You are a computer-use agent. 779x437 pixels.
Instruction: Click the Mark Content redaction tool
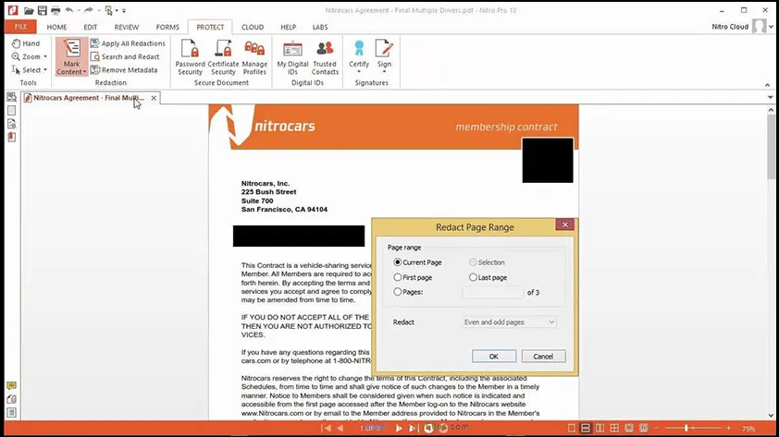(71, 56)
